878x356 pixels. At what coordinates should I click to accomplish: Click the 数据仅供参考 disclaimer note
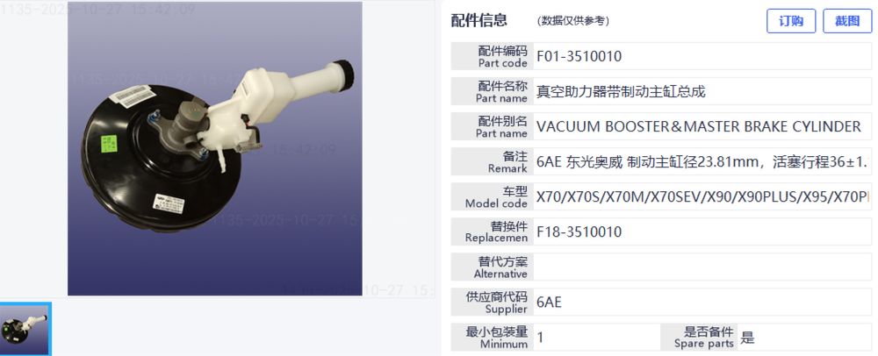click(572, 21)
